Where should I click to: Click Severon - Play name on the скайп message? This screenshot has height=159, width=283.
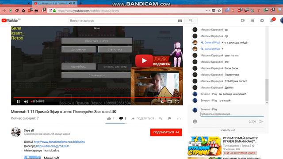pos(209,100)
